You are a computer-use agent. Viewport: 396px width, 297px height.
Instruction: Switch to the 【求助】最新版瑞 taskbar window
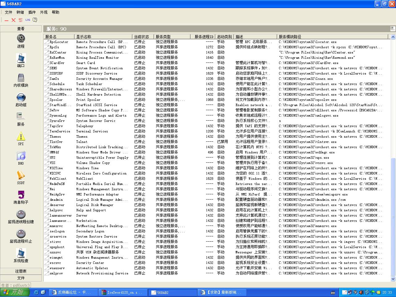[222, 292]
